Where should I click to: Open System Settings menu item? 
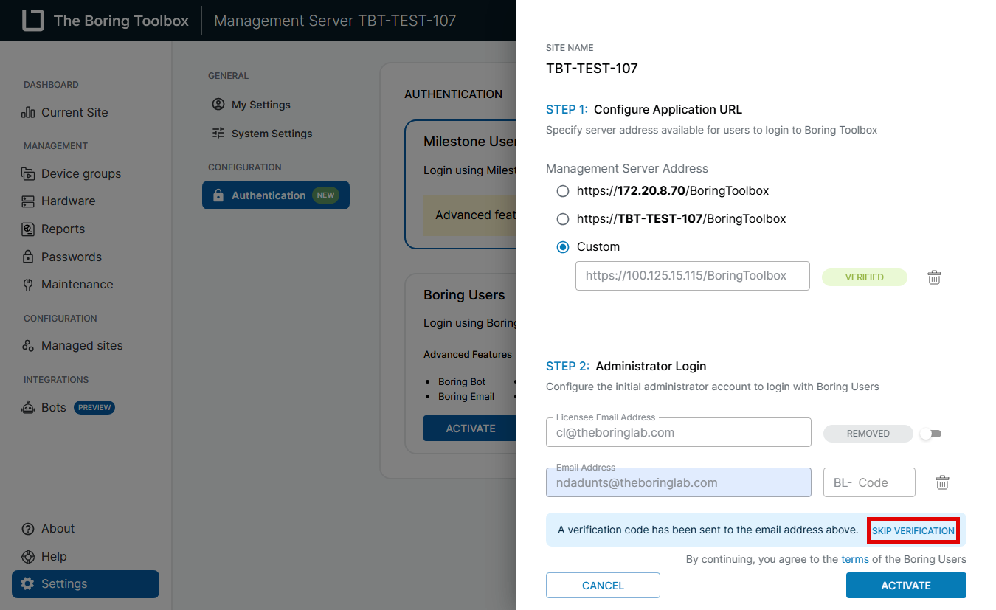click(x=272, y=134)
